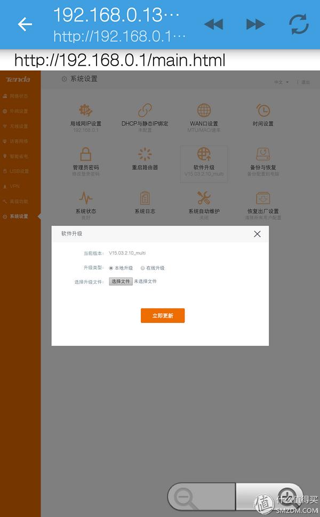Open 软件升级 globe-with-arrow icon
Screen dimensions: 320x517
tap(204, 154)
